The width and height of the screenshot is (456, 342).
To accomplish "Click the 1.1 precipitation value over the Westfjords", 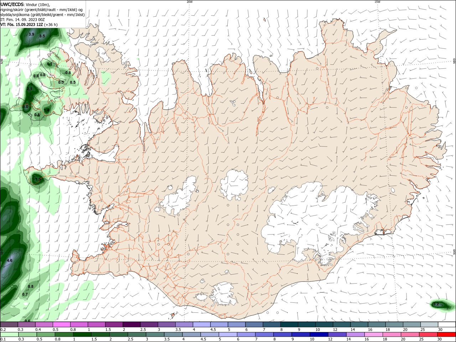I will 50,64.
